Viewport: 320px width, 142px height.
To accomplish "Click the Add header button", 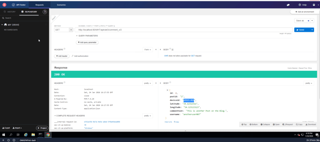I will tap(62, 56).
